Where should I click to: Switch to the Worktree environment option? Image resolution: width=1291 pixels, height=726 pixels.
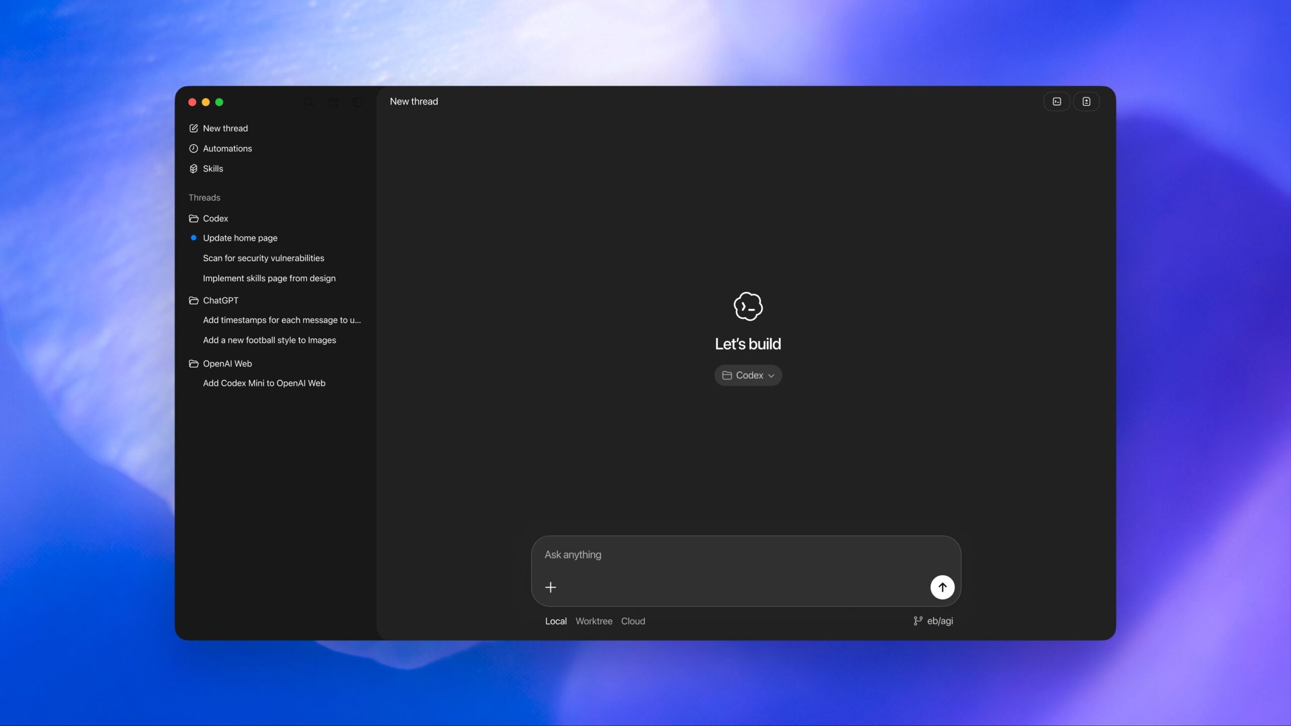(594, 621)
